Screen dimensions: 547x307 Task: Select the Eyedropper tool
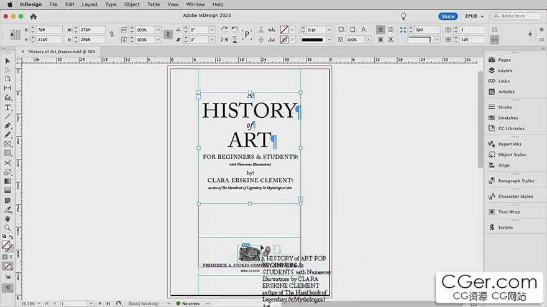[7, 210]
